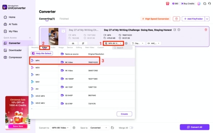The height and width of the screenshot is (133, 213).
Task: Open the crop tool icon under source info
Action: point(83,44)
